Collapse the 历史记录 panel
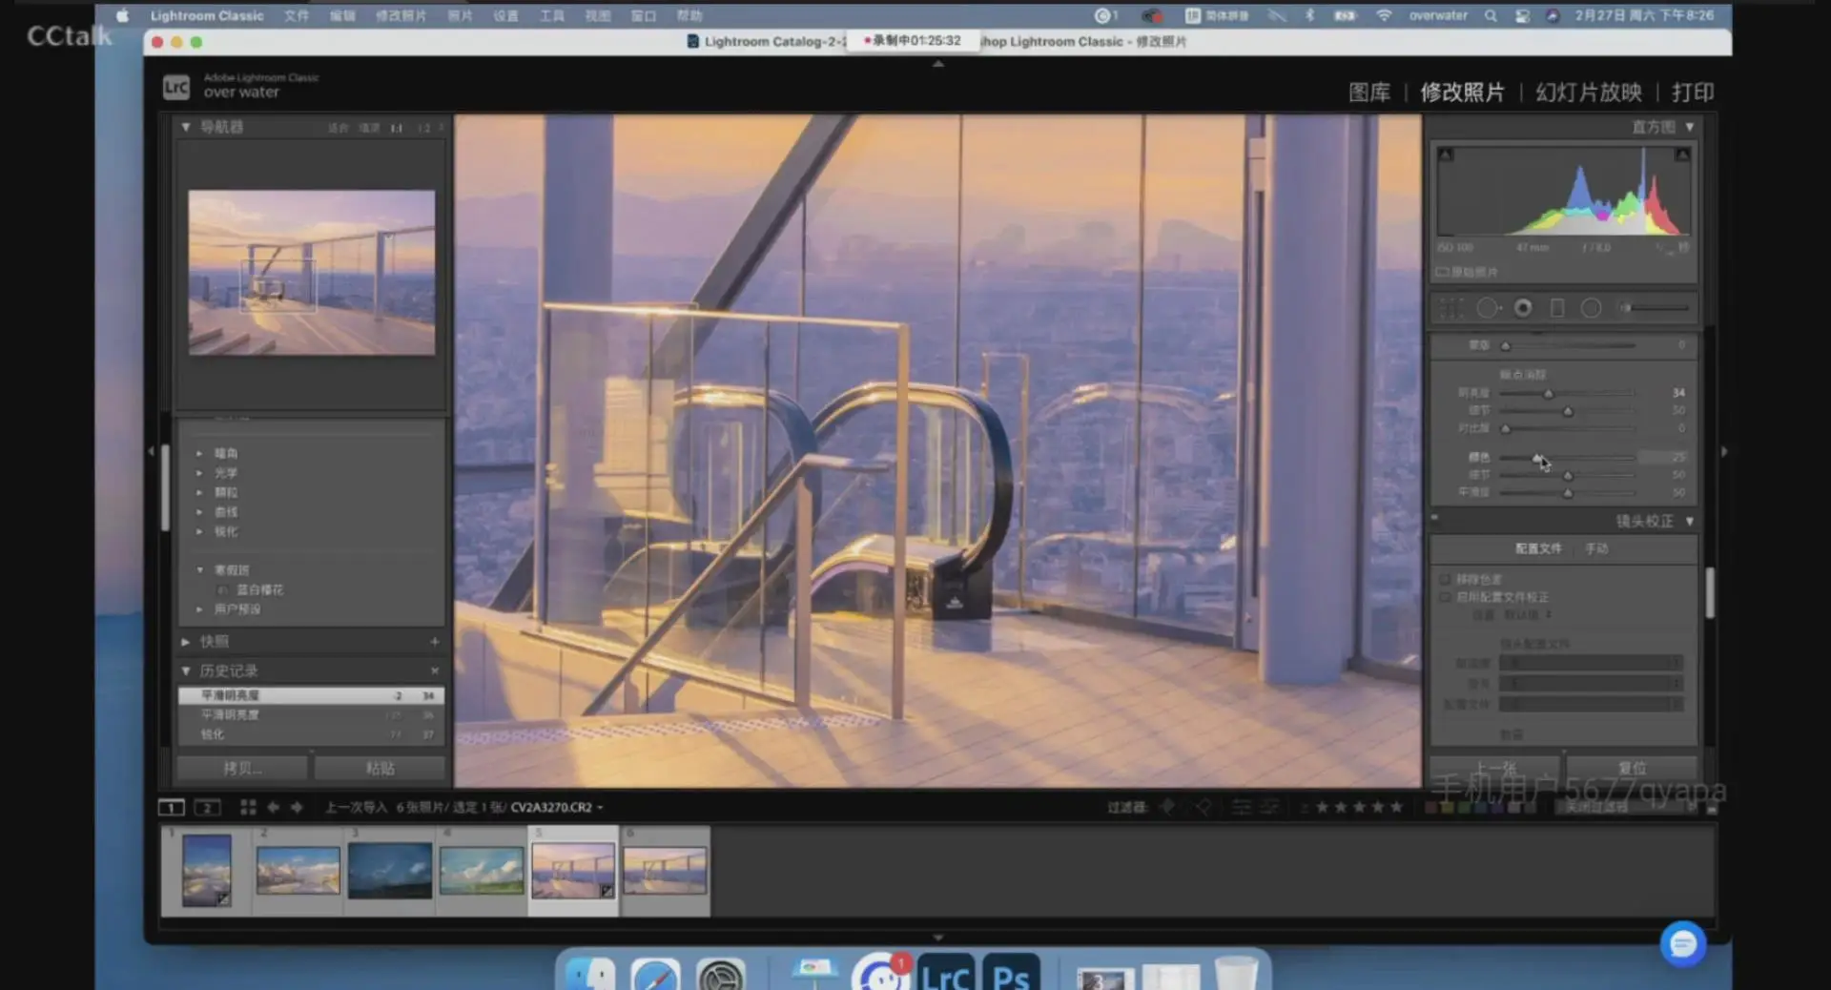 pyautogui.click(x=186, y=670)
